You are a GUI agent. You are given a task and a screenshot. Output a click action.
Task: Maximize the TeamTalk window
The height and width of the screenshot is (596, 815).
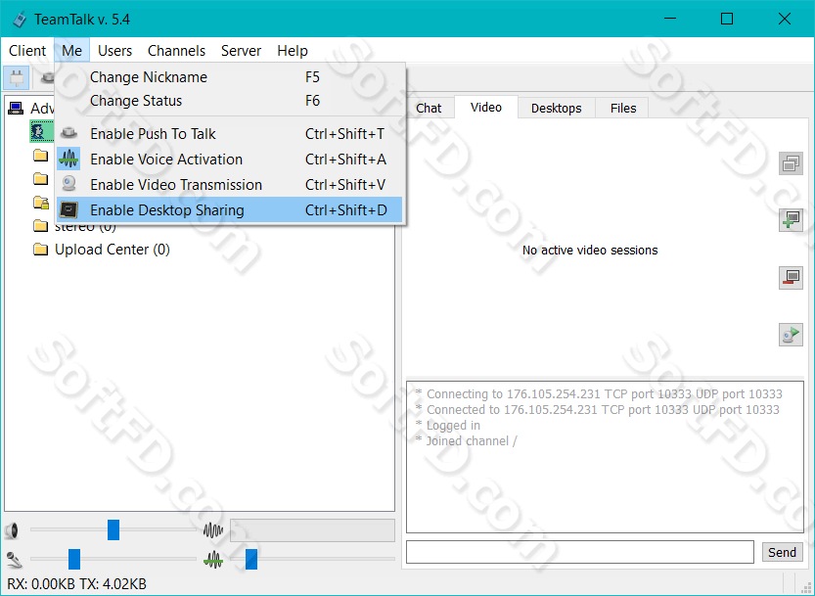point(727,20)
